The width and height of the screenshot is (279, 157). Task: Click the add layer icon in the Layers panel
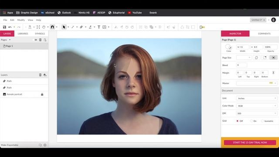[45, 75]
